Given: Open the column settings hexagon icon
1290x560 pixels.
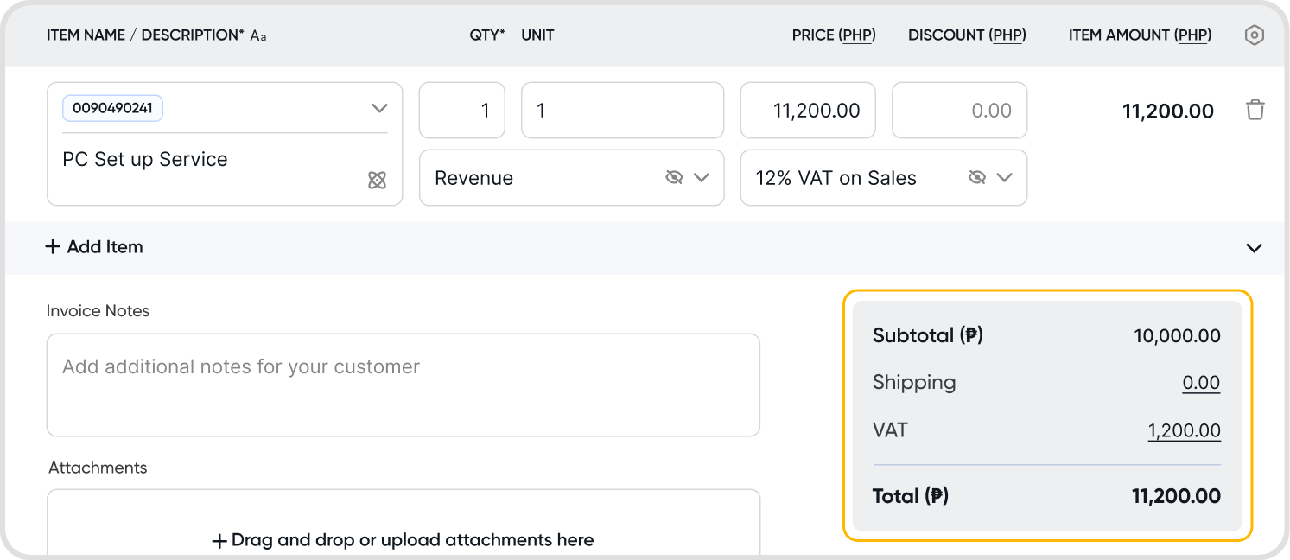Looking at the screenshot, I should click(x=1254, y=35).
